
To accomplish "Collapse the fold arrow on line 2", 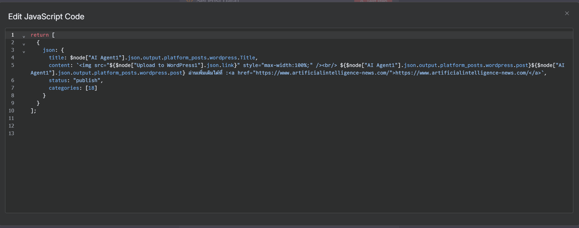I will (24, 44).
